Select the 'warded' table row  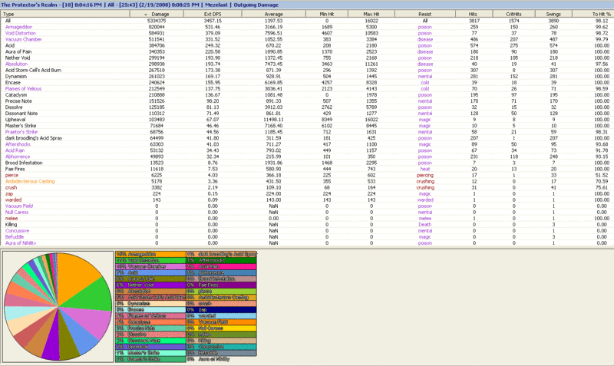pos(307,200)
